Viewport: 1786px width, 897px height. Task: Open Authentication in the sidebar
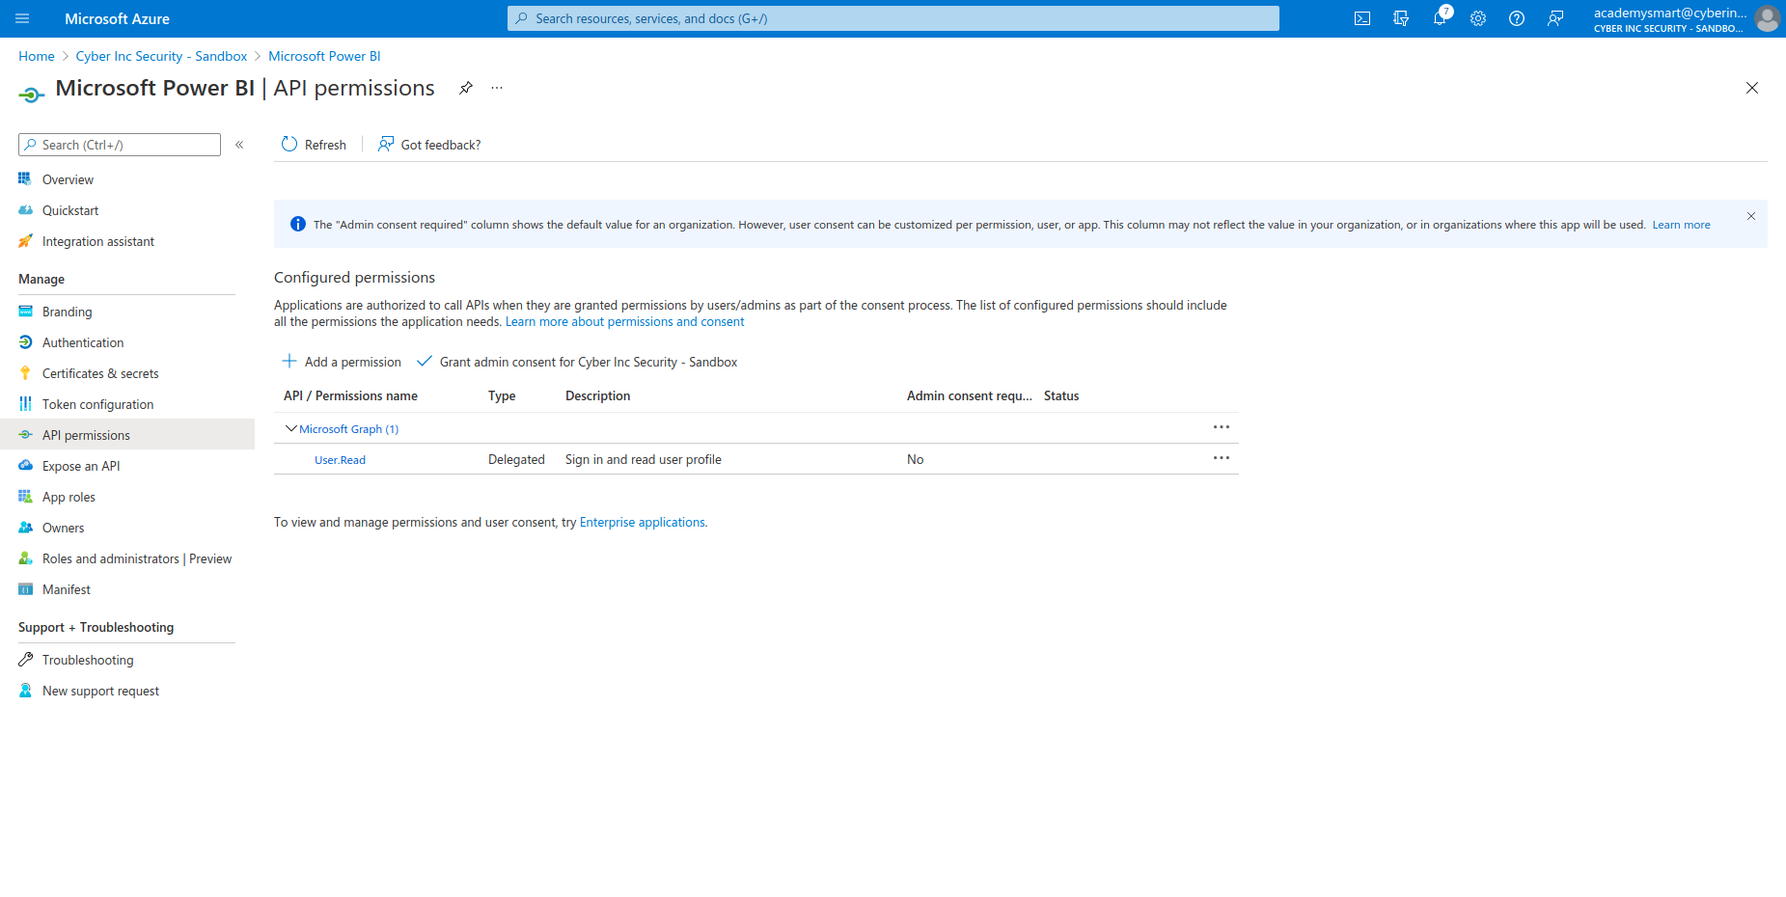[x=83, y=342]
